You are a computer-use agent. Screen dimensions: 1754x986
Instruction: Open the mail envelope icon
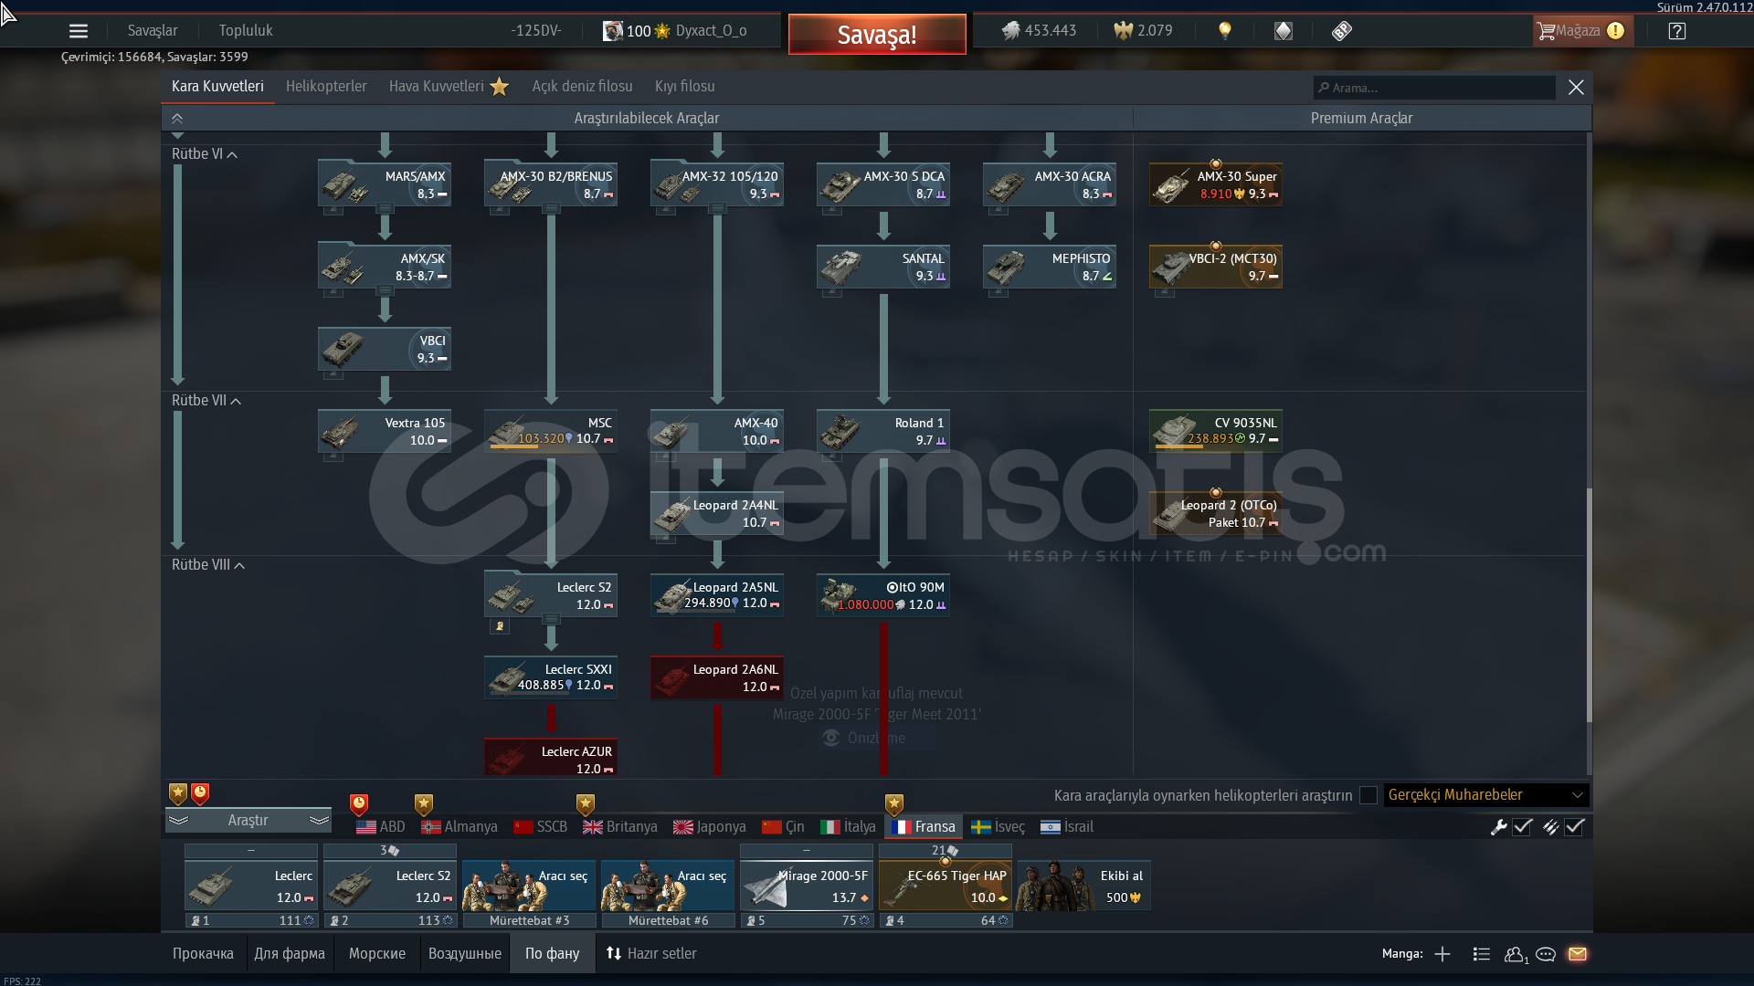coord(1578,954)
